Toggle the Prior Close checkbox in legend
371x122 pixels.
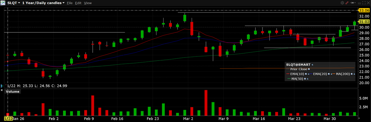[309, 69]
